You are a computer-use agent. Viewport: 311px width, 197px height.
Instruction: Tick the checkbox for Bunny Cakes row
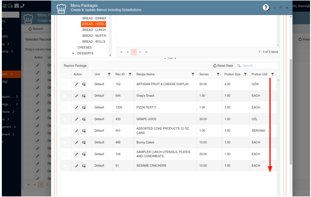(65, 142)
